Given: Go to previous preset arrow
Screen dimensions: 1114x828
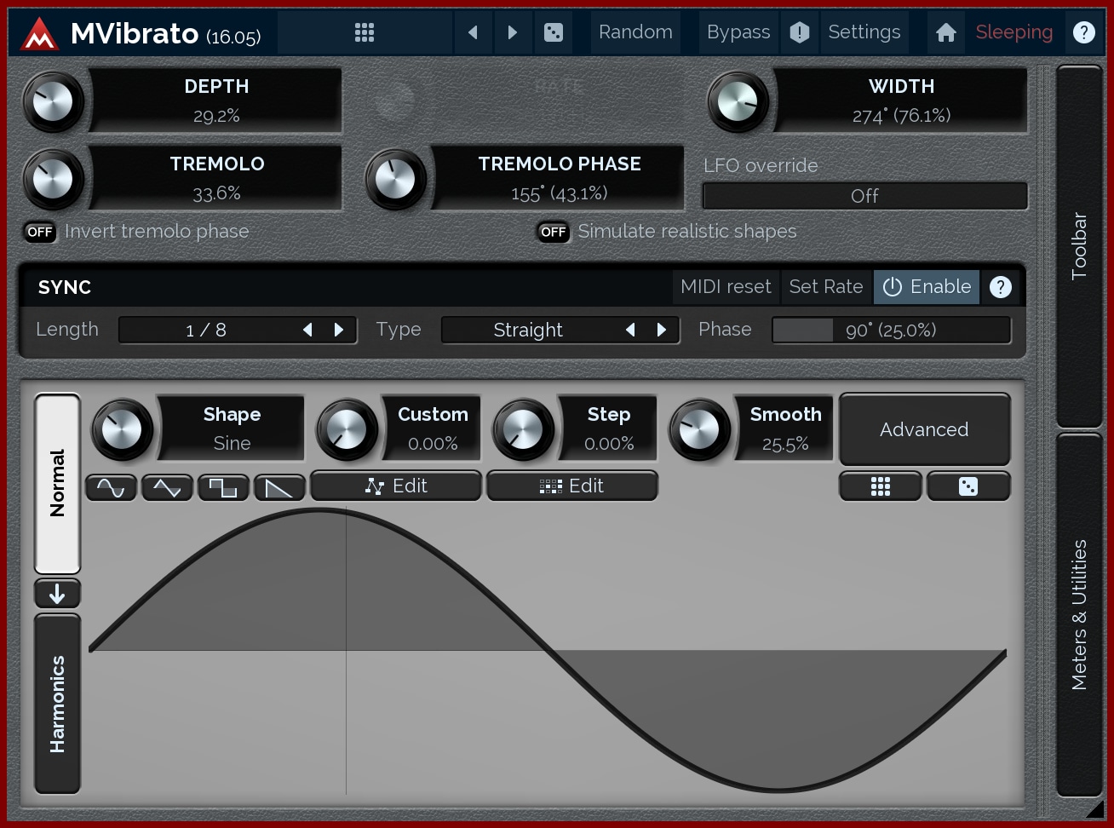Looking at the screenshot, I should pyautogui.click(x=473, y=32).
